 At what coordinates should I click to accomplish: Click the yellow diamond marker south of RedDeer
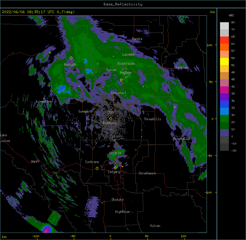coord(121,80)
